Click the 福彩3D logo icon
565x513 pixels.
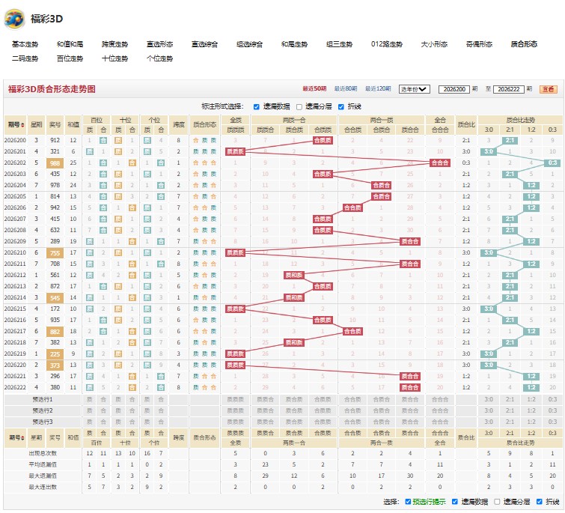click(x=14, y=19)
